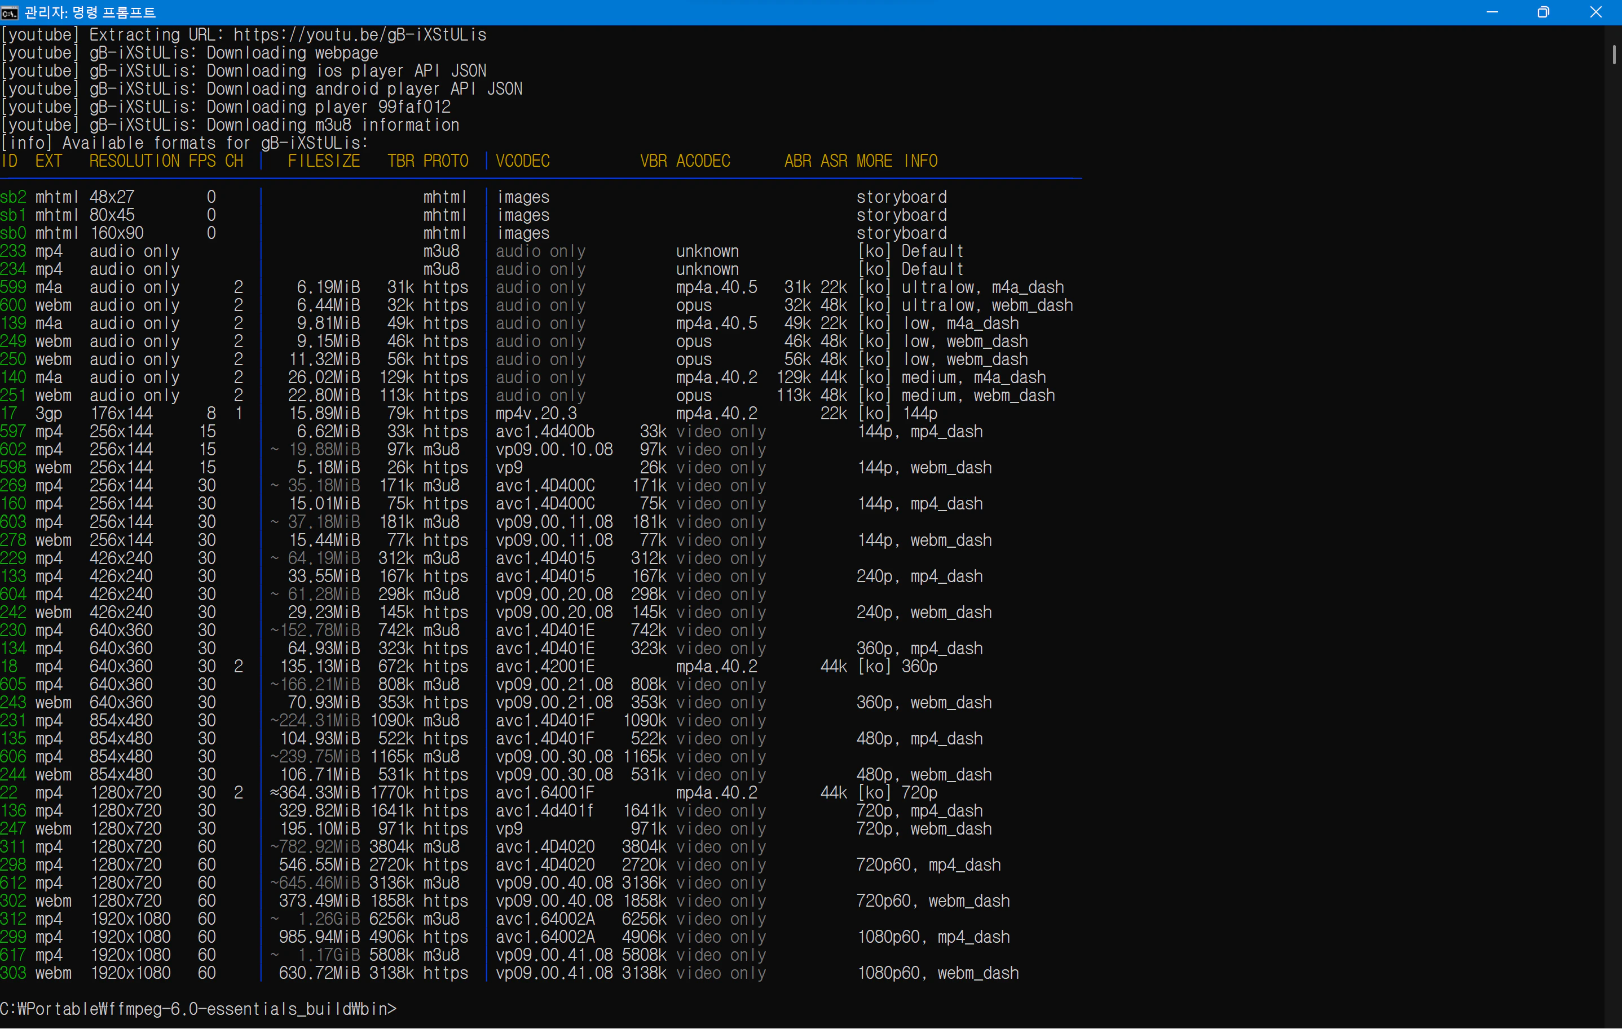1622x1029 pixels.
Task: Click the VCODEC column header
Action: pyautogui.click(x=523, y=161)
